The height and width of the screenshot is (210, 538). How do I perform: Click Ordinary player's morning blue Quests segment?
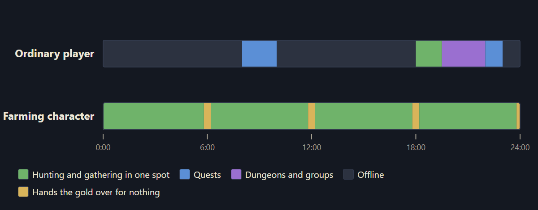(x=259, y=54)
